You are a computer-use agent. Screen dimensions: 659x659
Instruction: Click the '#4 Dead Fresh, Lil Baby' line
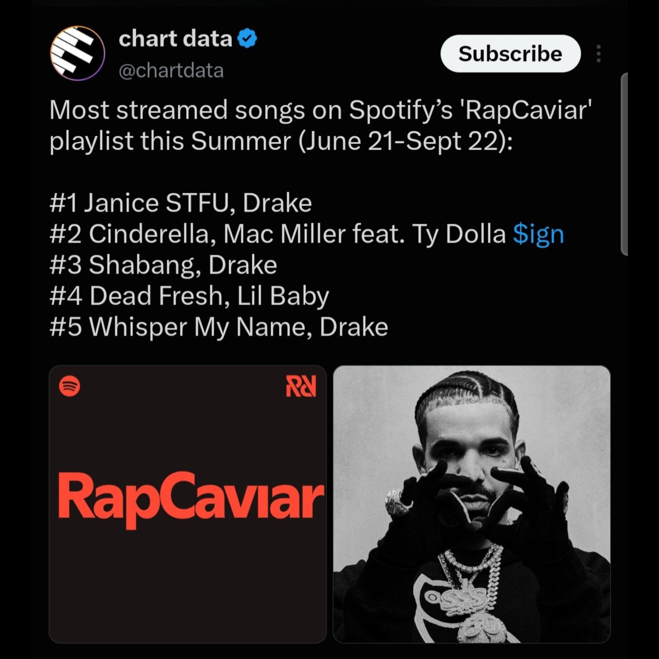[189, 297]
